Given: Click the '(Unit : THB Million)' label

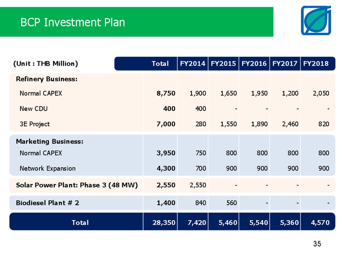Looking at the screenshot, I should point(46,64).
